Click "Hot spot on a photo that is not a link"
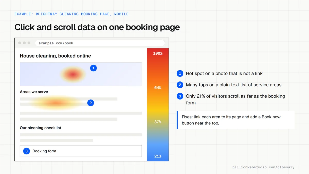Viewport: 309px width, 174px height. tap(224, 73)
